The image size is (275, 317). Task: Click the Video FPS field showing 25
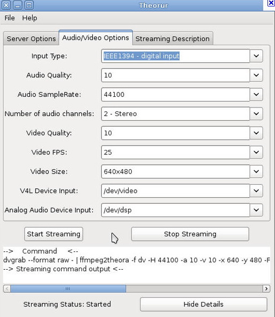click(175, 152)
